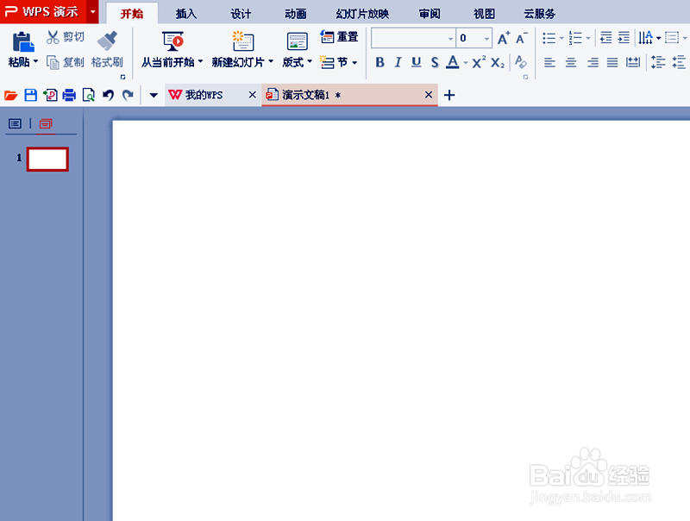Switch to outline view pane icon
Screen dimensions: 690x521
(x=15, y=124)
